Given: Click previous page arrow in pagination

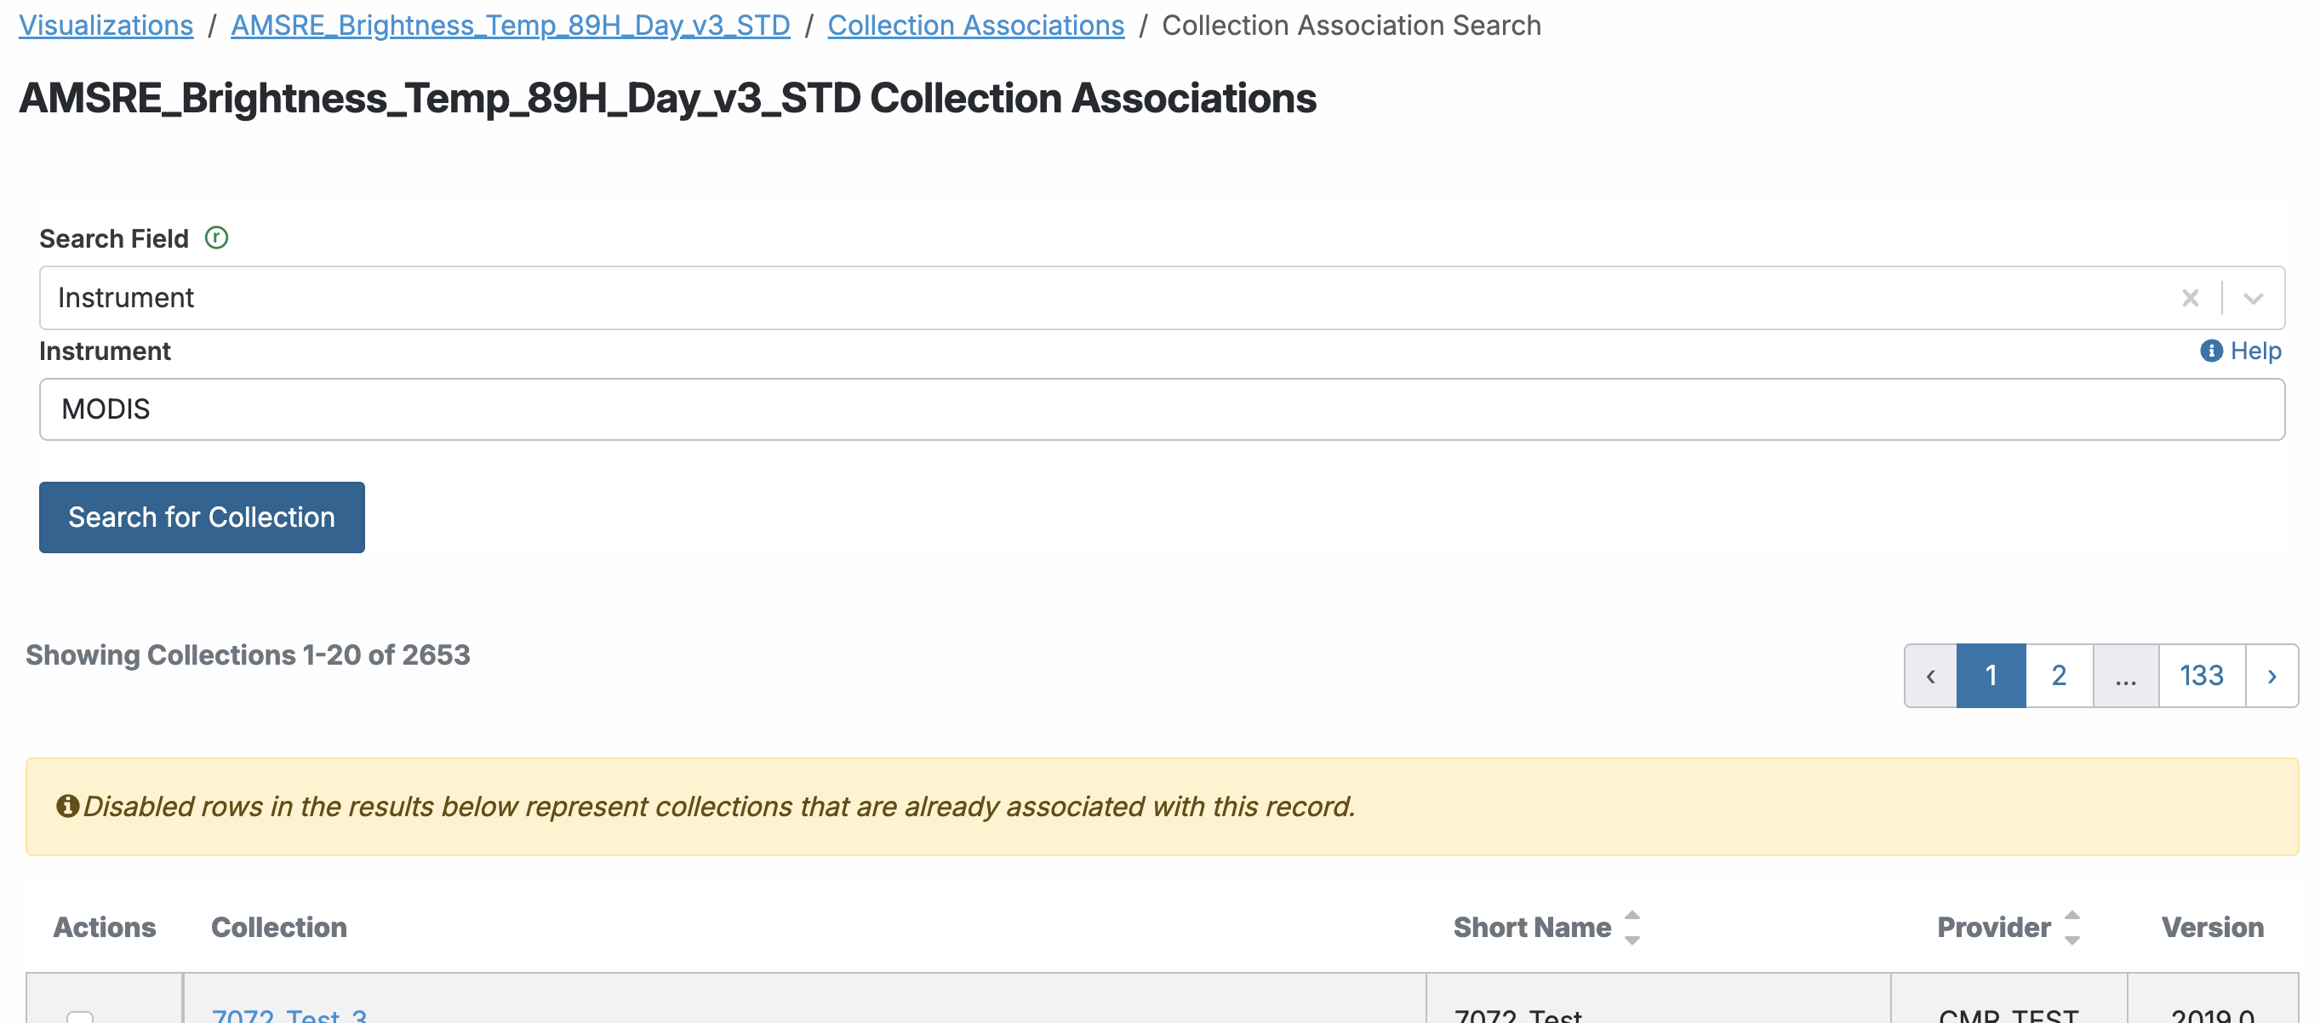Looking at the screenshot, I should click(1930, 676).
